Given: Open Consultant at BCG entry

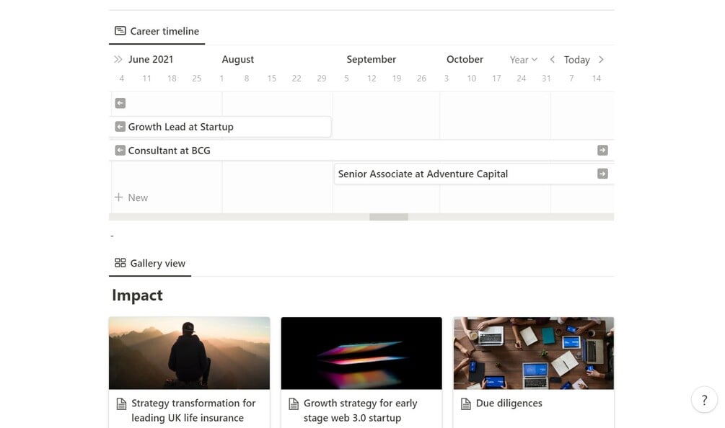Looking at the screenshot, I should pyautogui.click(x=361, y=150).
